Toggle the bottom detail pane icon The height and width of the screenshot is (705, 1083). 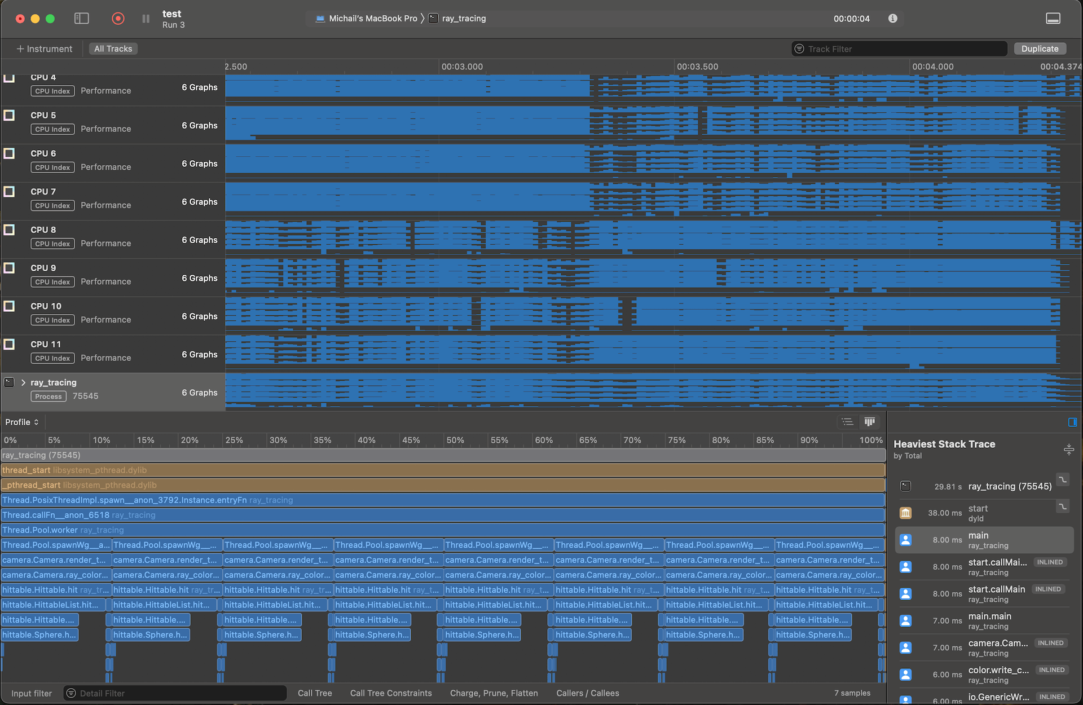coord(1053,19)
